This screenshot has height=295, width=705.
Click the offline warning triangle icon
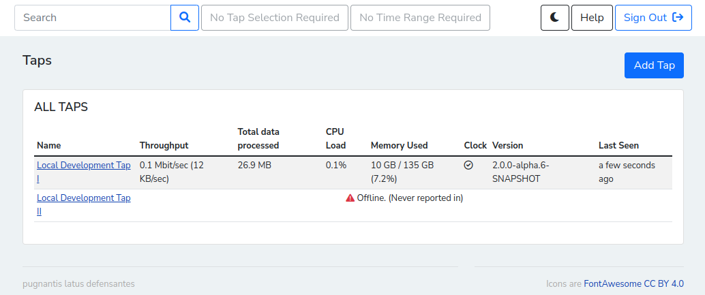[350, 198]
